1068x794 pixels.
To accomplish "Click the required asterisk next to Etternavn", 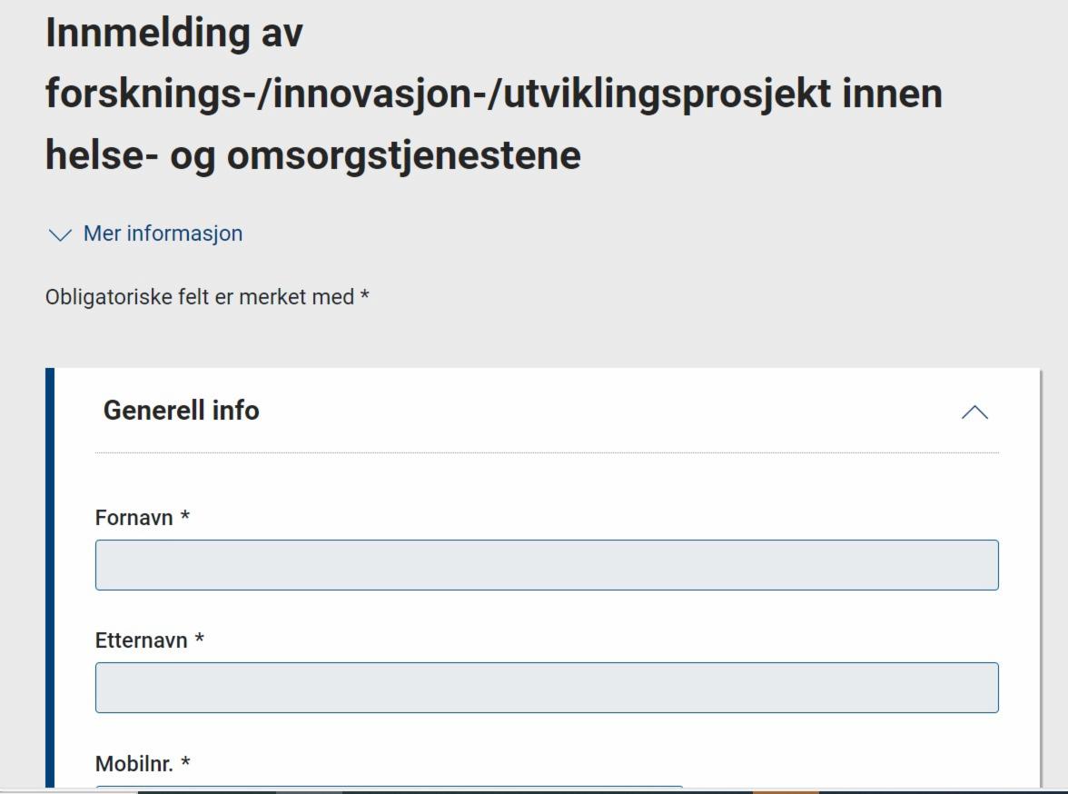I will tap(200, 640).
